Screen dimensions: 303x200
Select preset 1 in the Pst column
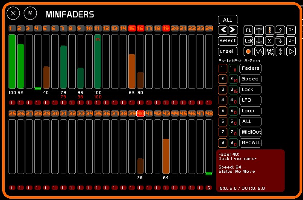[223, 69]
